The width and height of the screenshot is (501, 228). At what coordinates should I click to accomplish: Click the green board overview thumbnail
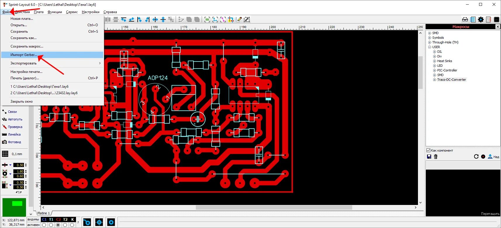coord(14,207)
